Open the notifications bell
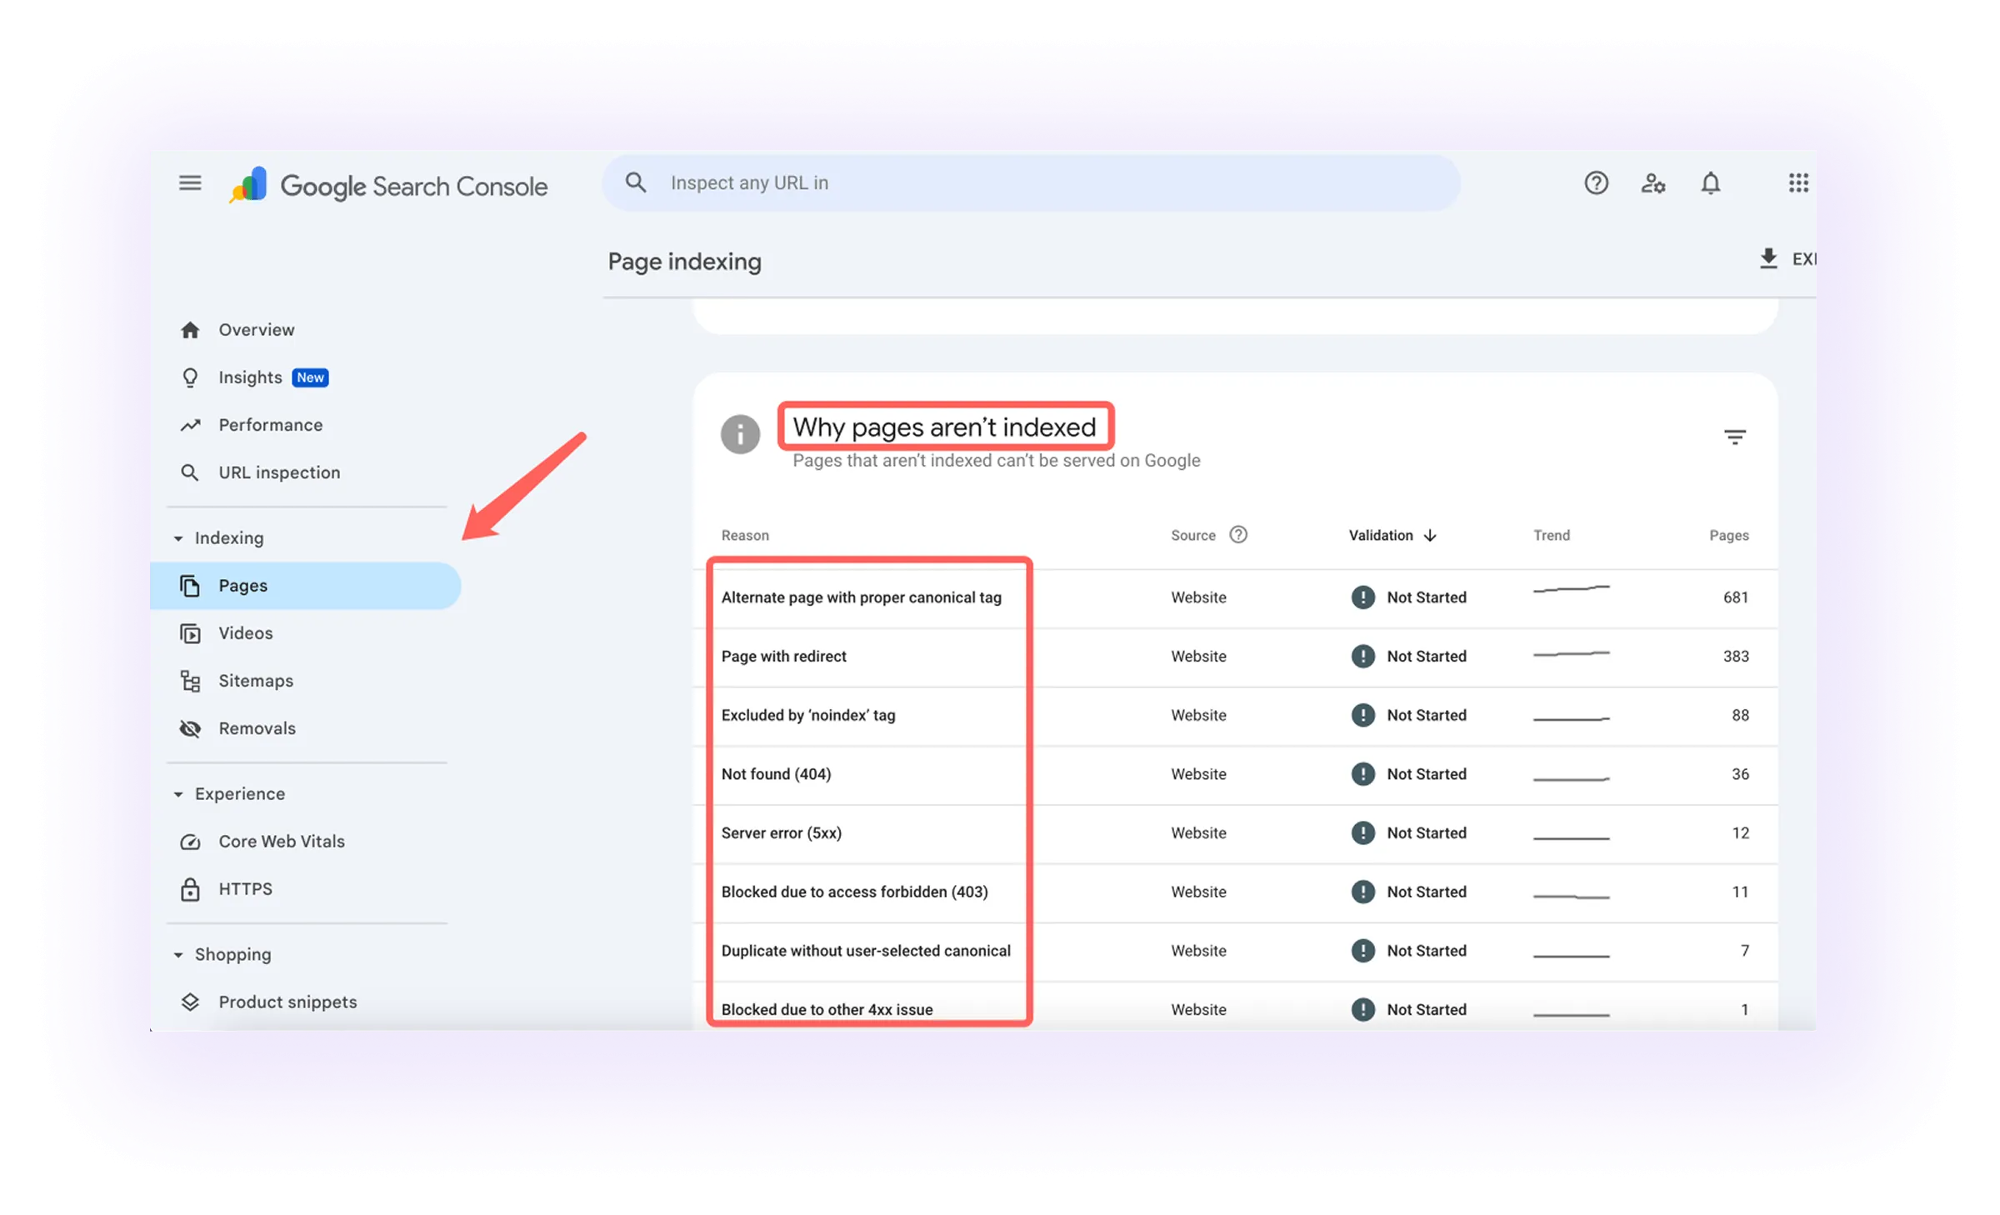The height and width of the screenshot is (1215, 2000). (x=1710, y=182)
